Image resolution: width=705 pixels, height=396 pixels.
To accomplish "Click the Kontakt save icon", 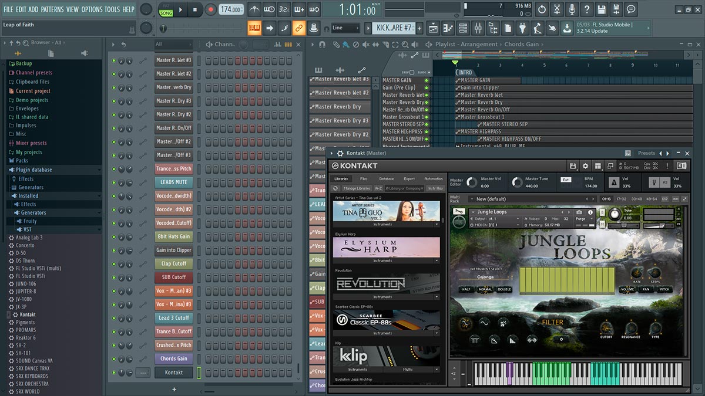I will pos(573,166).
